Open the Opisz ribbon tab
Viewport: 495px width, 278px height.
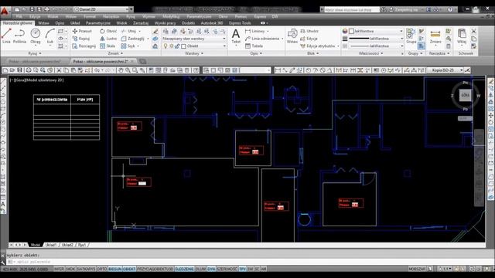coord(60,23)
